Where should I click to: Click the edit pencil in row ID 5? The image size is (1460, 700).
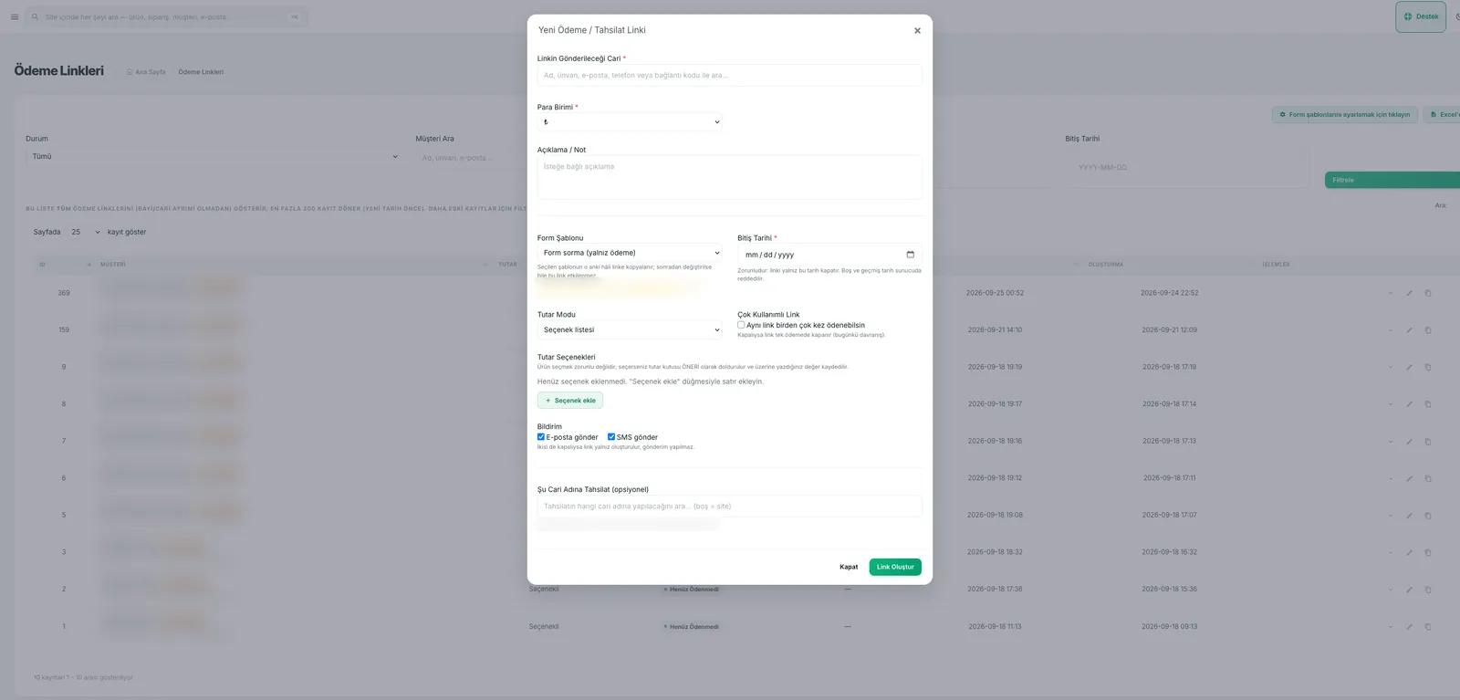[1409, 516]
